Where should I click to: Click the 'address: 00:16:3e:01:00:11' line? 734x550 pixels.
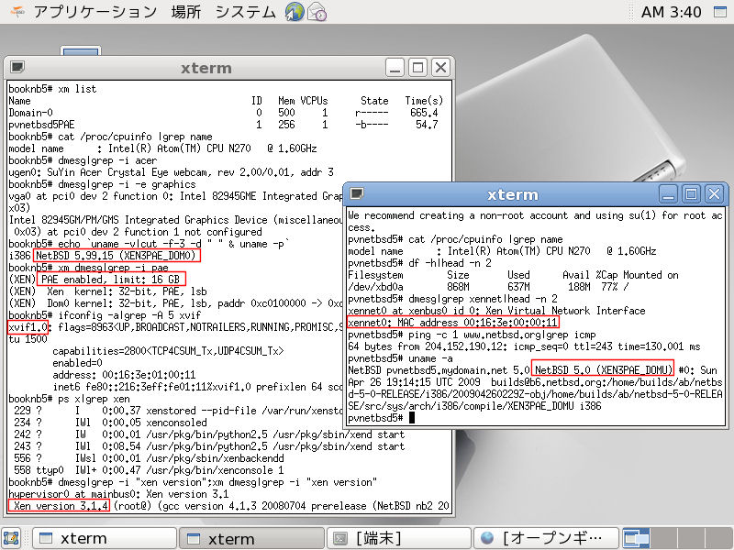tap(124, 375)
